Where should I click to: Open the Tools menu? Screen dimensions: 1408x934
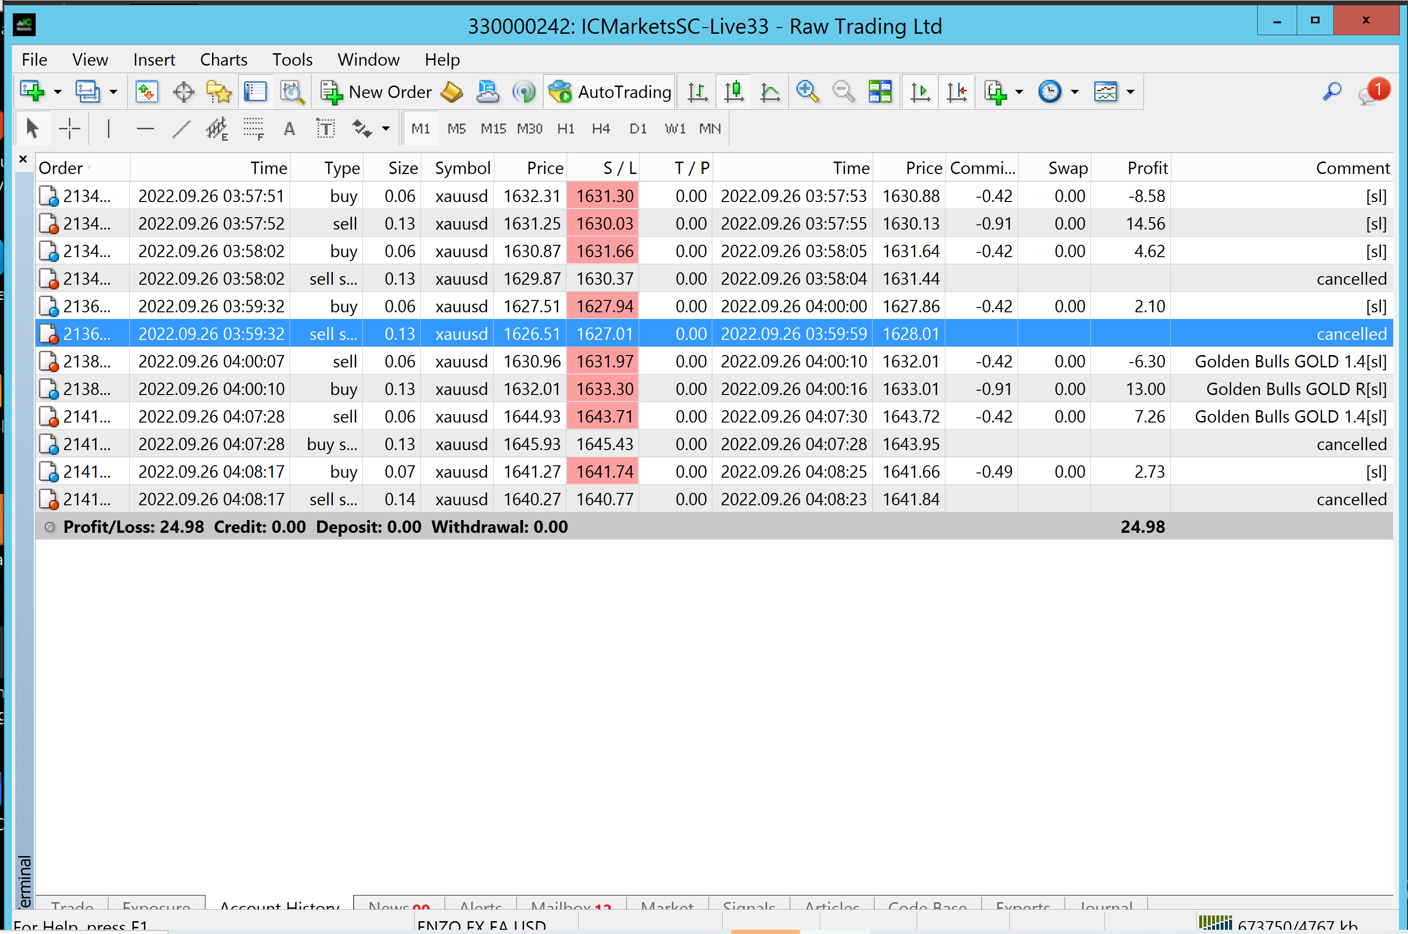coord(292,59)
